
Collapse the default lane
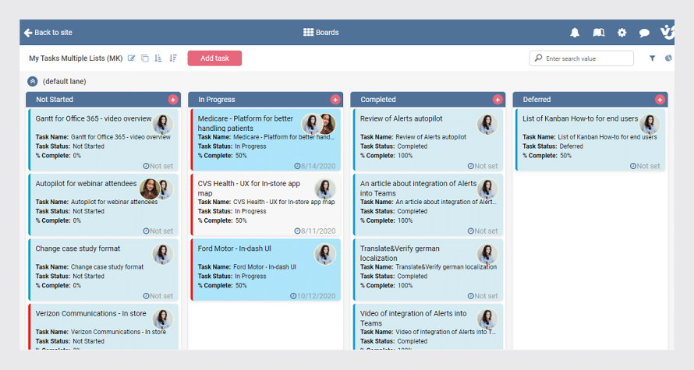click(32, 81)
